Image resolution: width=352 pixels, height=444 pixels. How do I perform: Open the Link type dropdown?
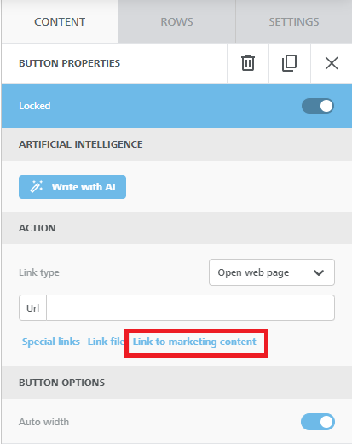tap(272, 272)
